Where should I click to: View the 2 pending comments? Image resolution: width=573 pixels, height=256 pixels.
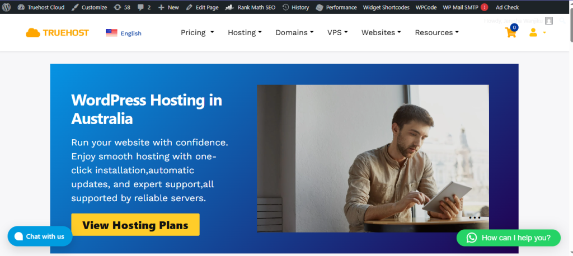tap(144, 7)
